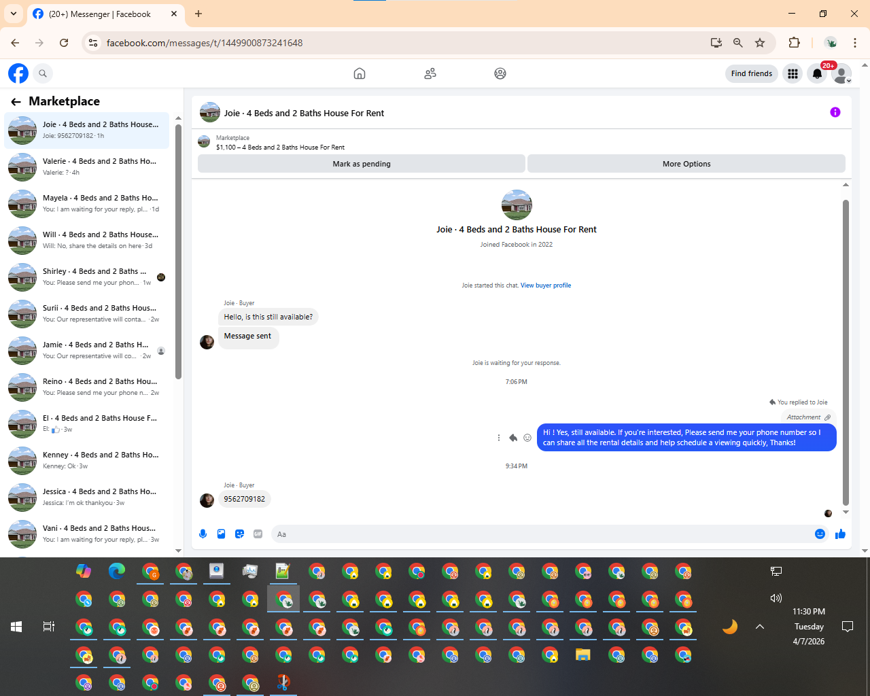Expand the Chrome tab search dropdown
The image size is (870, 696).
[x=14, y=14]
